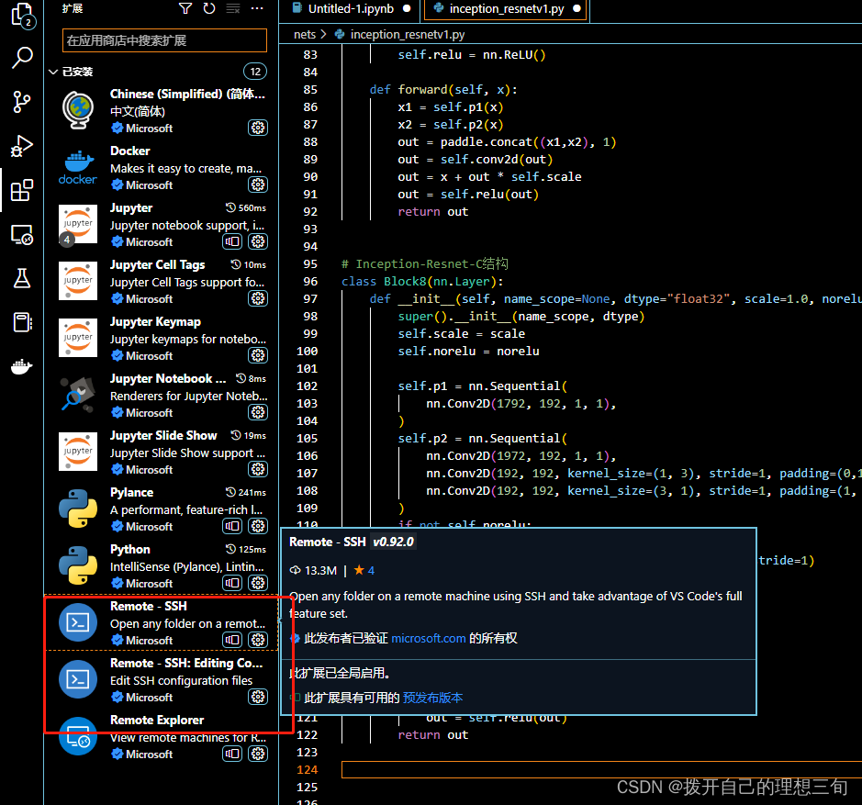Open Manage gear for Remote - SSH: Editing Configuration

coord(258,697)
